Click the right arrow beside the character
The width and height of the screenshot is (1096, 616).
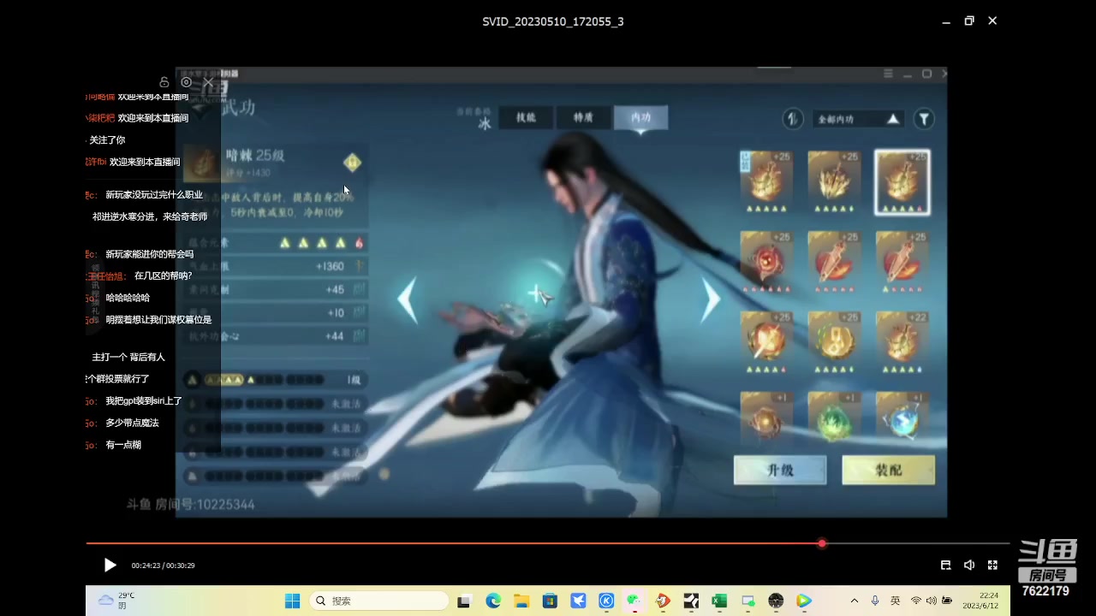(711, 299)
